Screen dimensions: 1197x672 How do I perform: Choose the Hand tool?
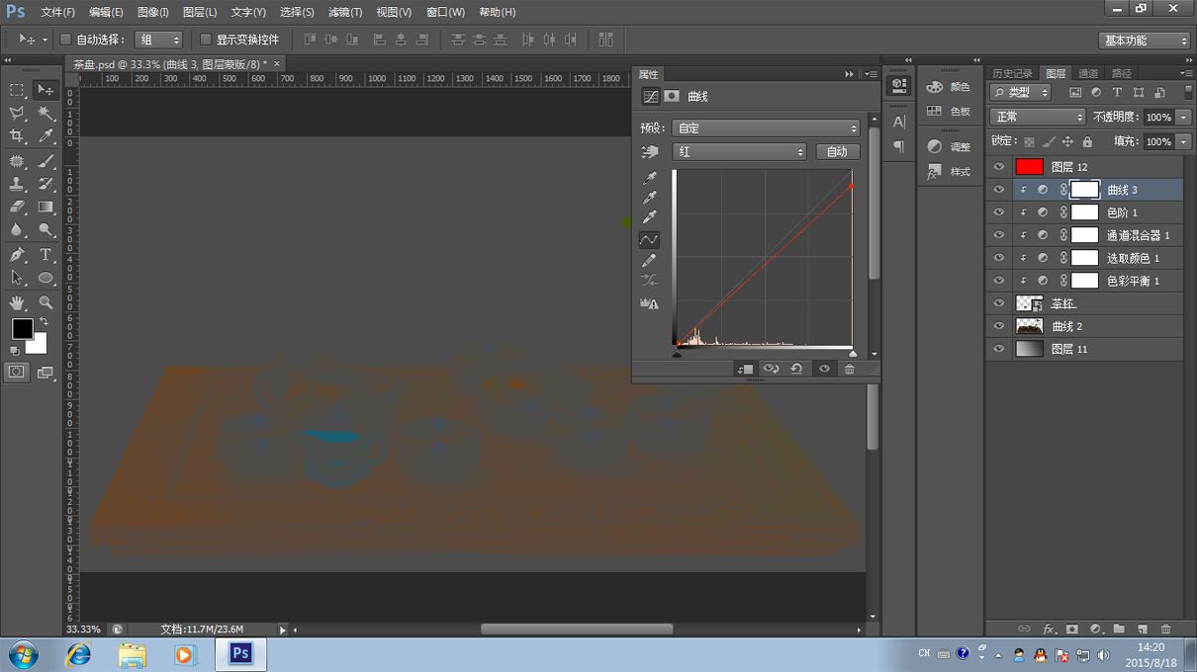pyautogui.click(x=17, y=302)
